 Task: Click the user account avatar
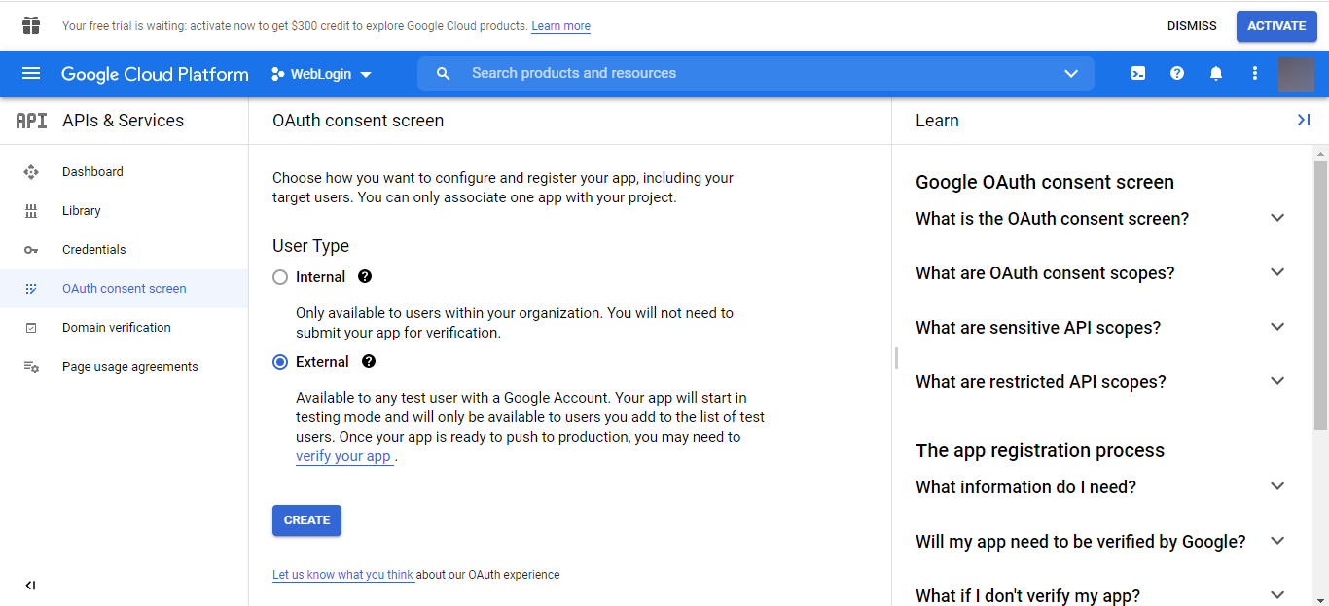pos(1296,74)
